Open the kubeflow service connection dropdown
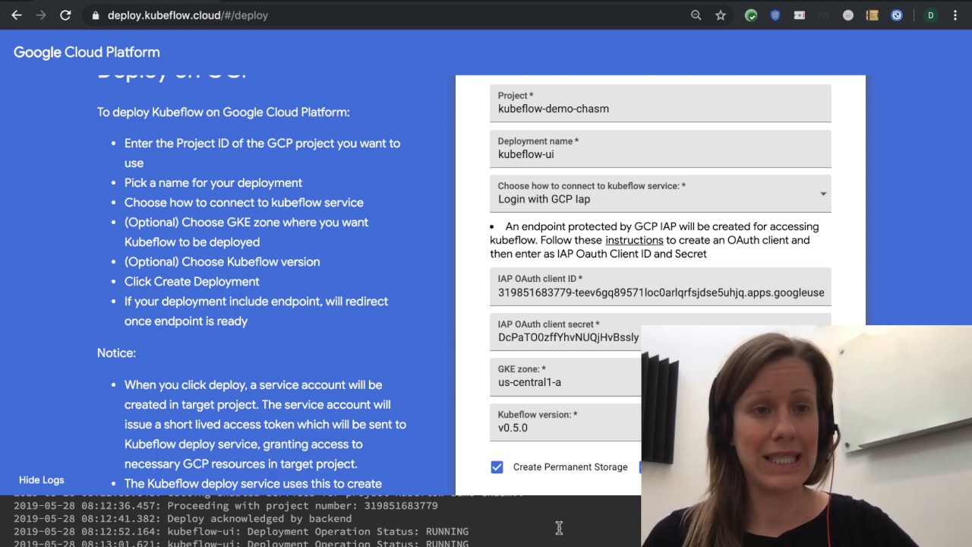This screenshot has height=547, width=972. [x=661, y=193]
